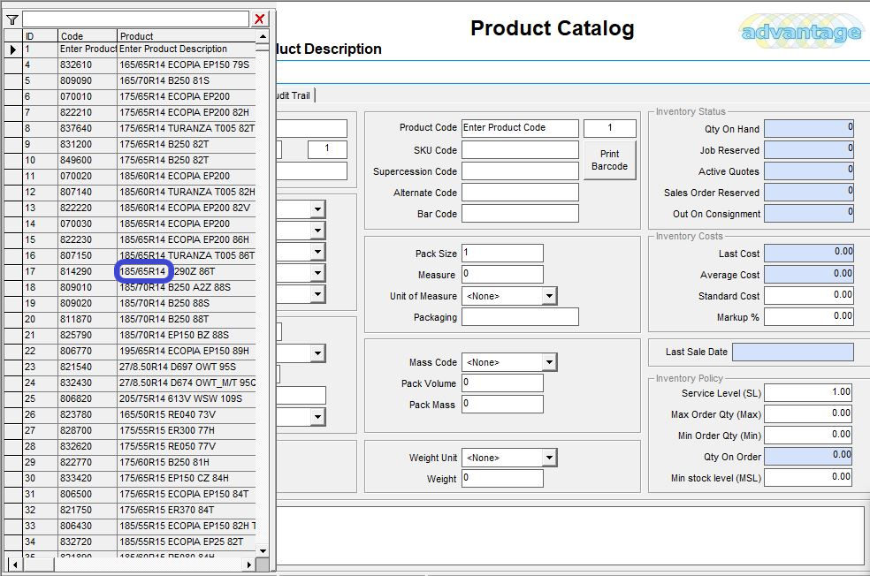
Task: Click the Product Code input field
Action: pos(520,128)
